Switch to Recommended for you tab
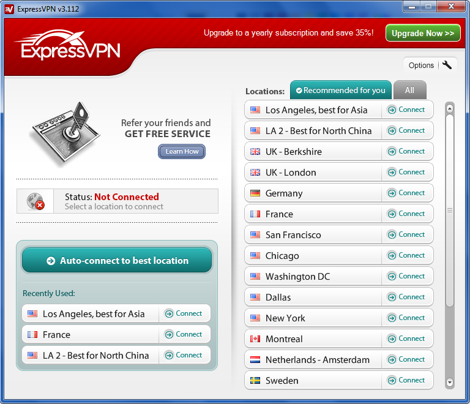This screenshot has height=404, width=470. [340, 90]
